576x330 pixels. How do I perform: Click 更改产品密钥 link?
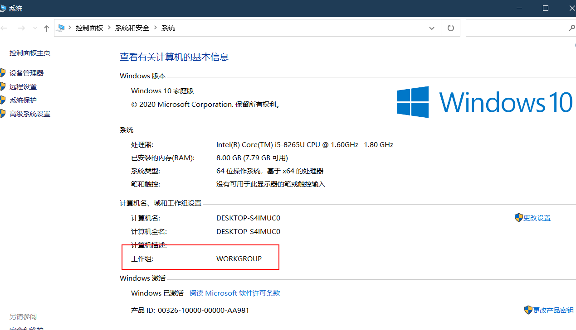(x=553, y=311)
